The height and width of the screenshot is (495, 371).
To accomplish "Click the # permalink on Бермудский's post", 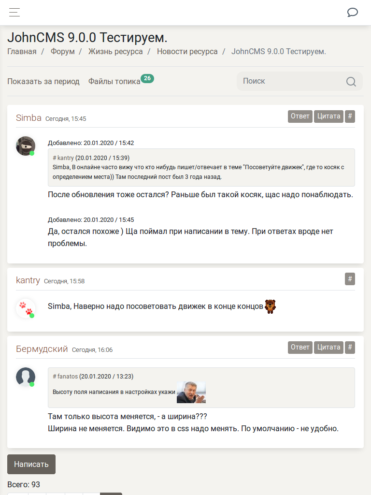I will pyautogui.click(x=350, y=348).
